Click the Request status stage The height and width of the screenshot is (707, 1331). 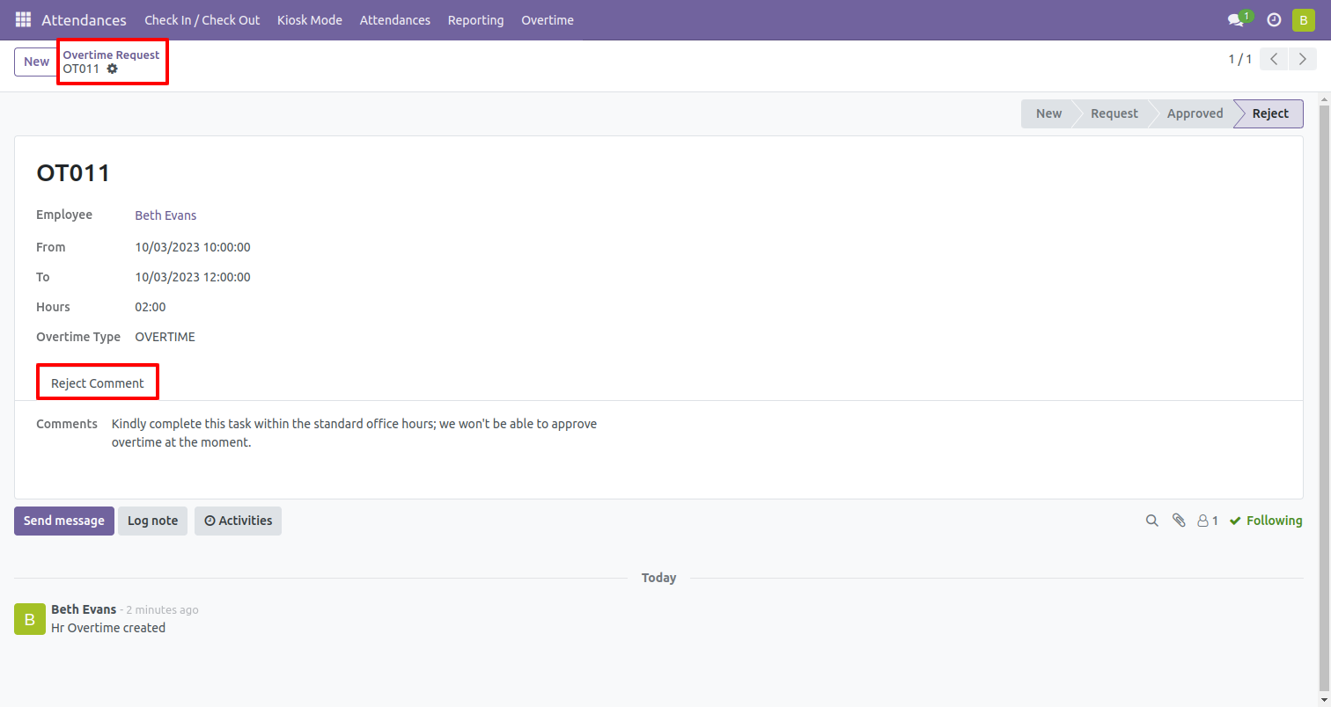point(1114,113)
